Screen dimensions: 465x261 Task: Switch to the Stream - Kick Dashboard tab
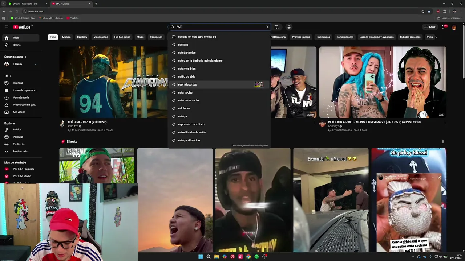[x=28, y=4]
